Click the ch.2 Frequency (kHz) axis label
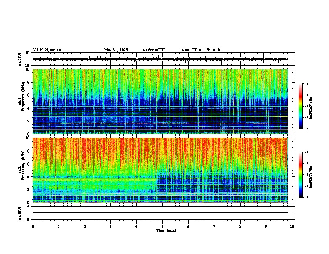 pos(22,165)
